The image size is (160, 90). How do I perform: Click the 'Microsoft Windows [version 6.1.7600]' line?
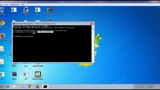coord(30,26)
